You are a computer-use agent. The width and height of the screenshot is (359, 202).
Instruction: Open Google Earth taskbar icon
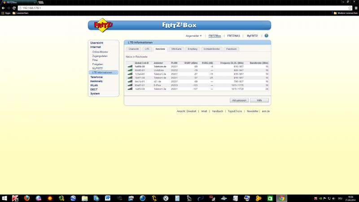click(73, 198)
